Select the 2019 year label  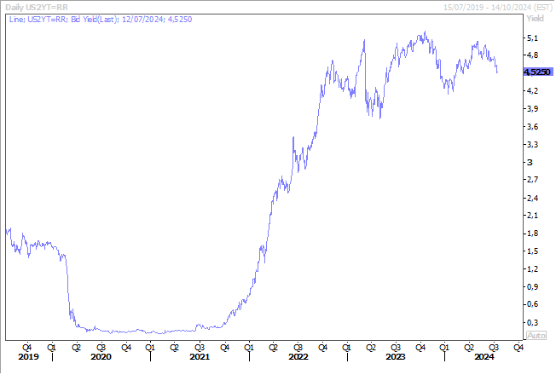[x=28, y=356]
